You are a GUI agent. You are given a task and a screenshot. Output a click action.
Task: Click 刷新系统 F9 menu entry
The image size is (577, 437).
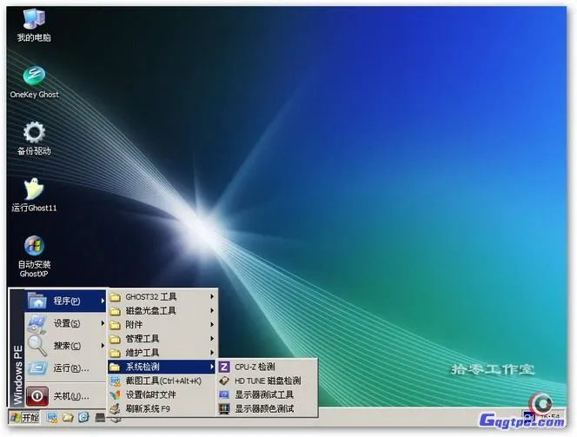coord(162,408)
